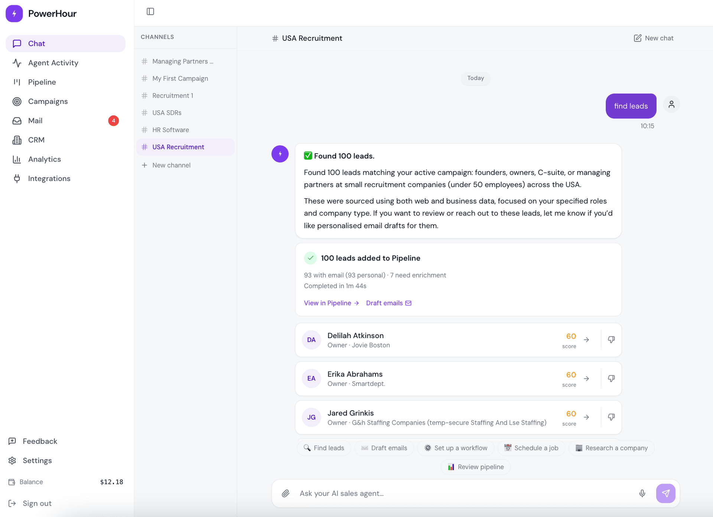Click the microphone voice input icon

(642, 494)
